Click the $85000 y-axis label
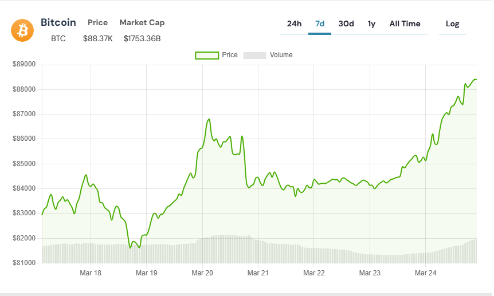 coord(24,164)
